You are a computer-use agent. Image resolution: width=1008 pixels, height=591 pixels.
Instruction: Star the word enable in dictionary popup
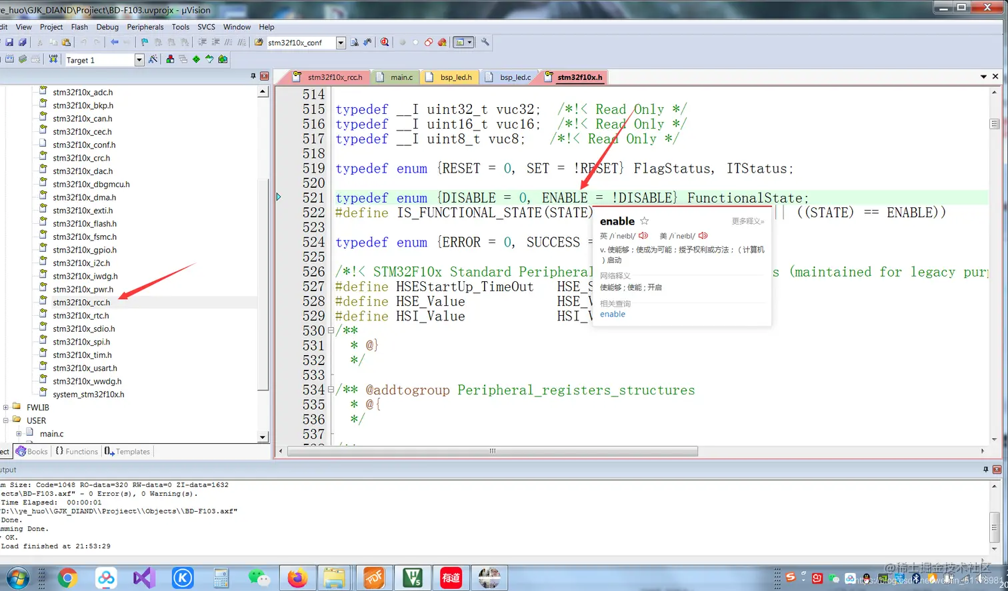(x=644, y=221)
